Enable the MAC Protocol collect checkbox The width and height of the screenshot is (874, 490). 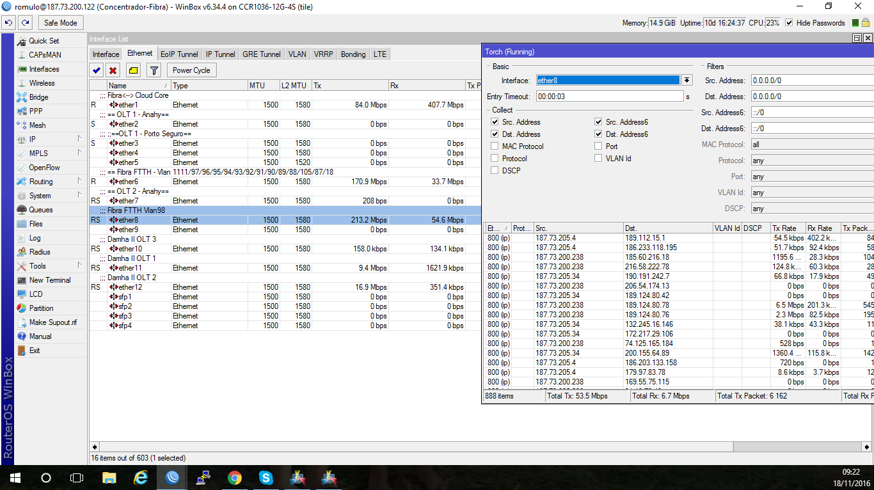click(495, 146)
